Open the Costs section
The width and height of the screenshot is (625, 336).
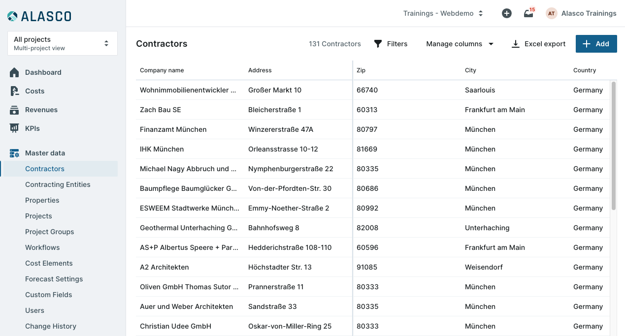click(34, 91)
